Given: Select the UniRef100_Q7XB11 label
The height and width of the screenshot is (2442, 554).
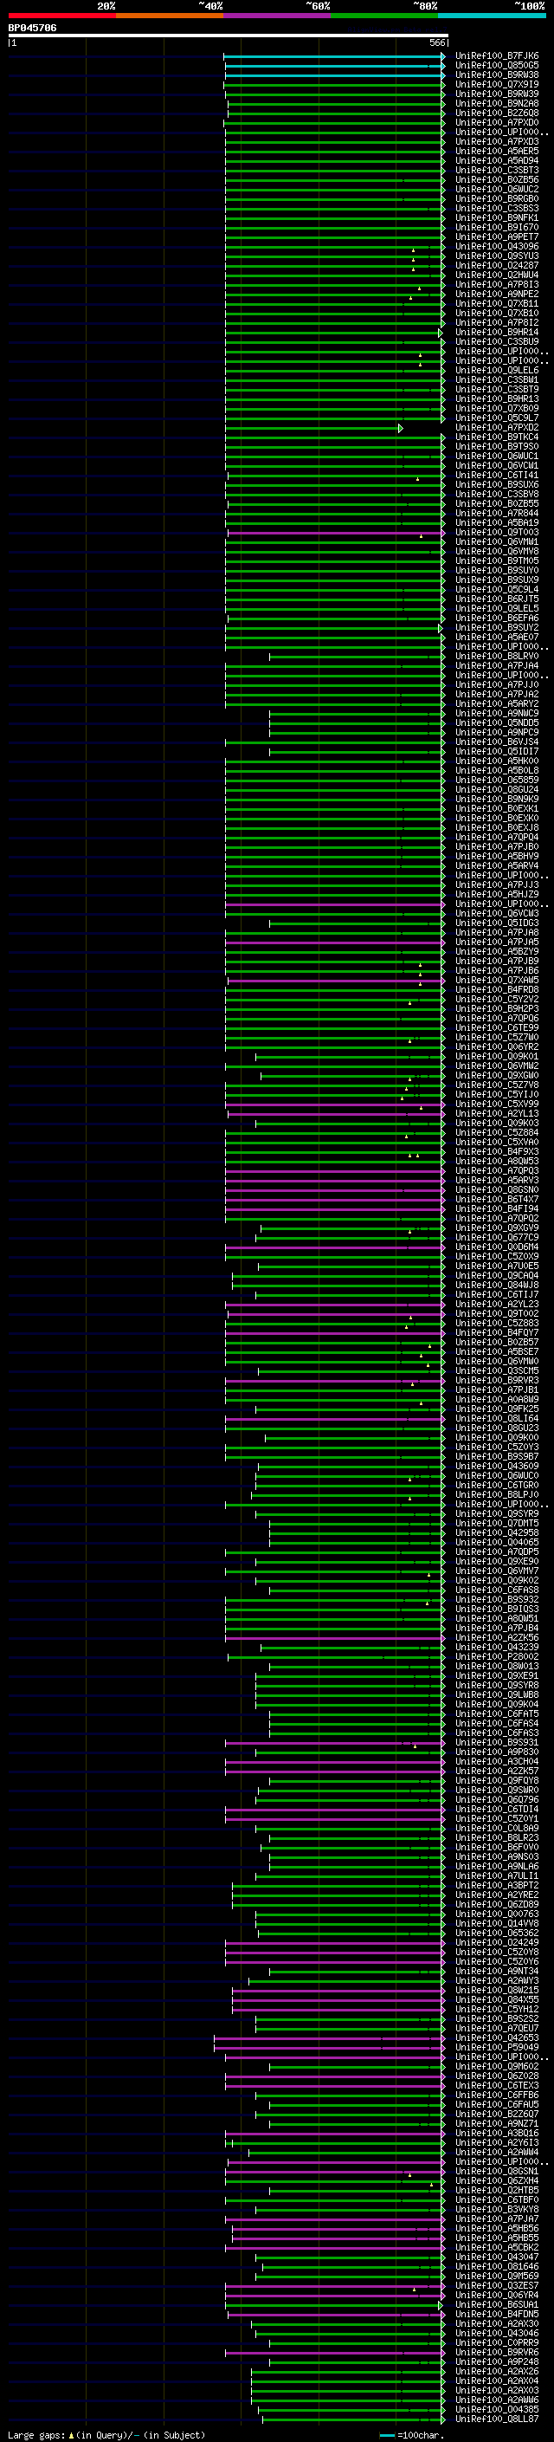Looking at the screenshot, I should [497, 303].
